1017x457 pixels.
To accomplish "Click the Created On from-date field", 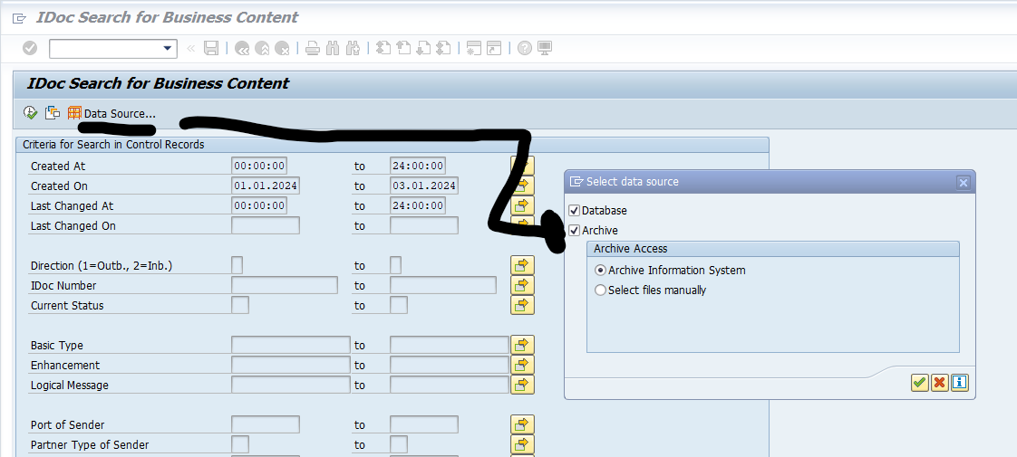I will click(x=265, y=186).
